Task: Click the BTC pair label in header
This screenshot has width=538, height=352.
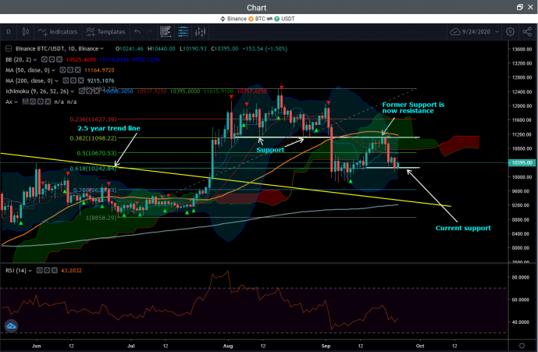Action: tap(260, 19)
